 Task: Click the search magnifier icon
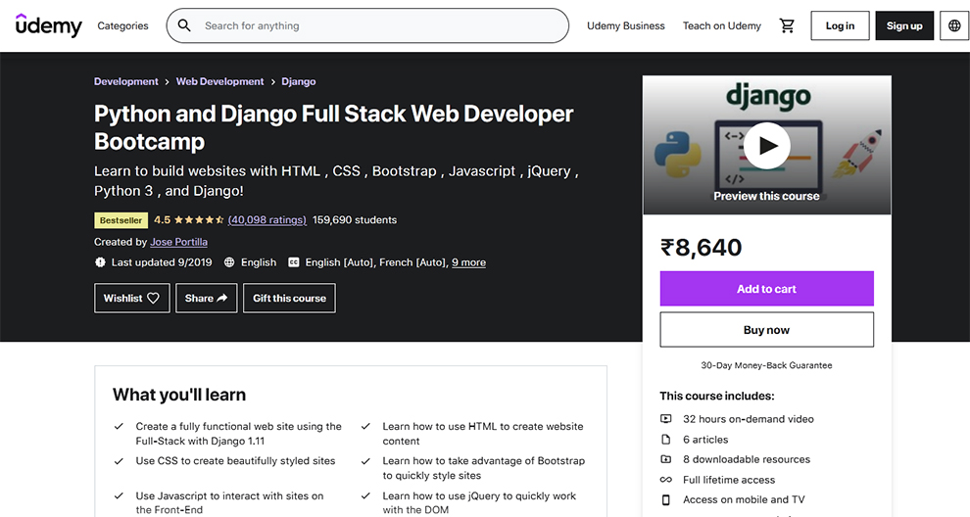point(185,25)
